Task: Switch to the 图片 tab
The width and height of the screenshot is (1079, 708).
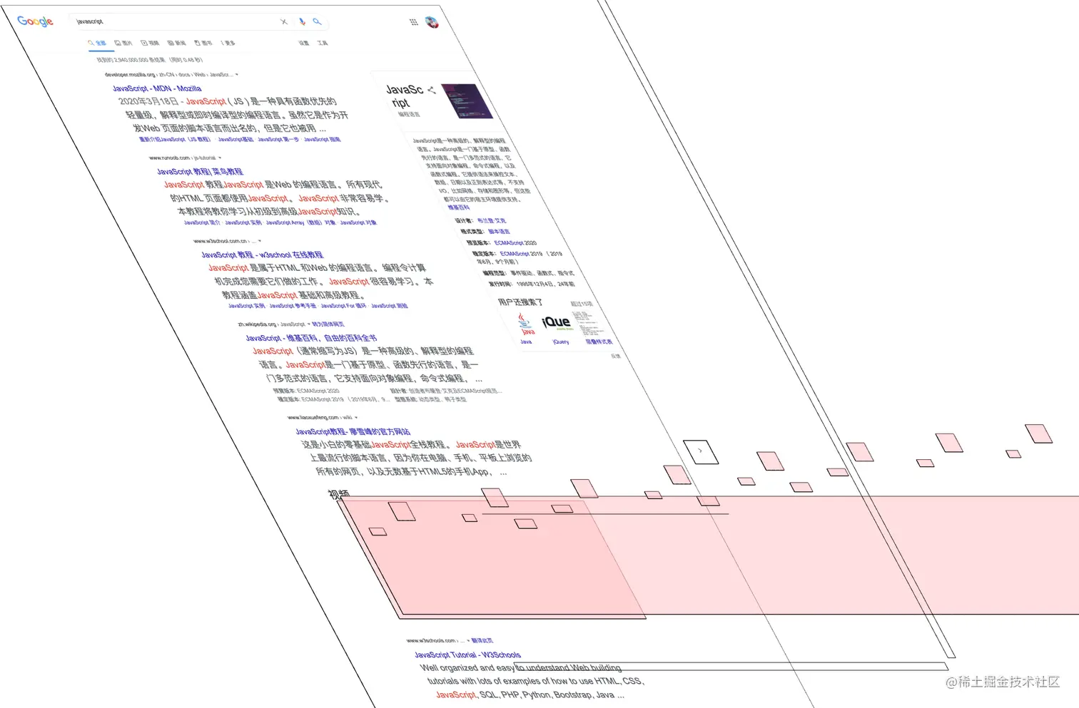Action: [123, 43]
